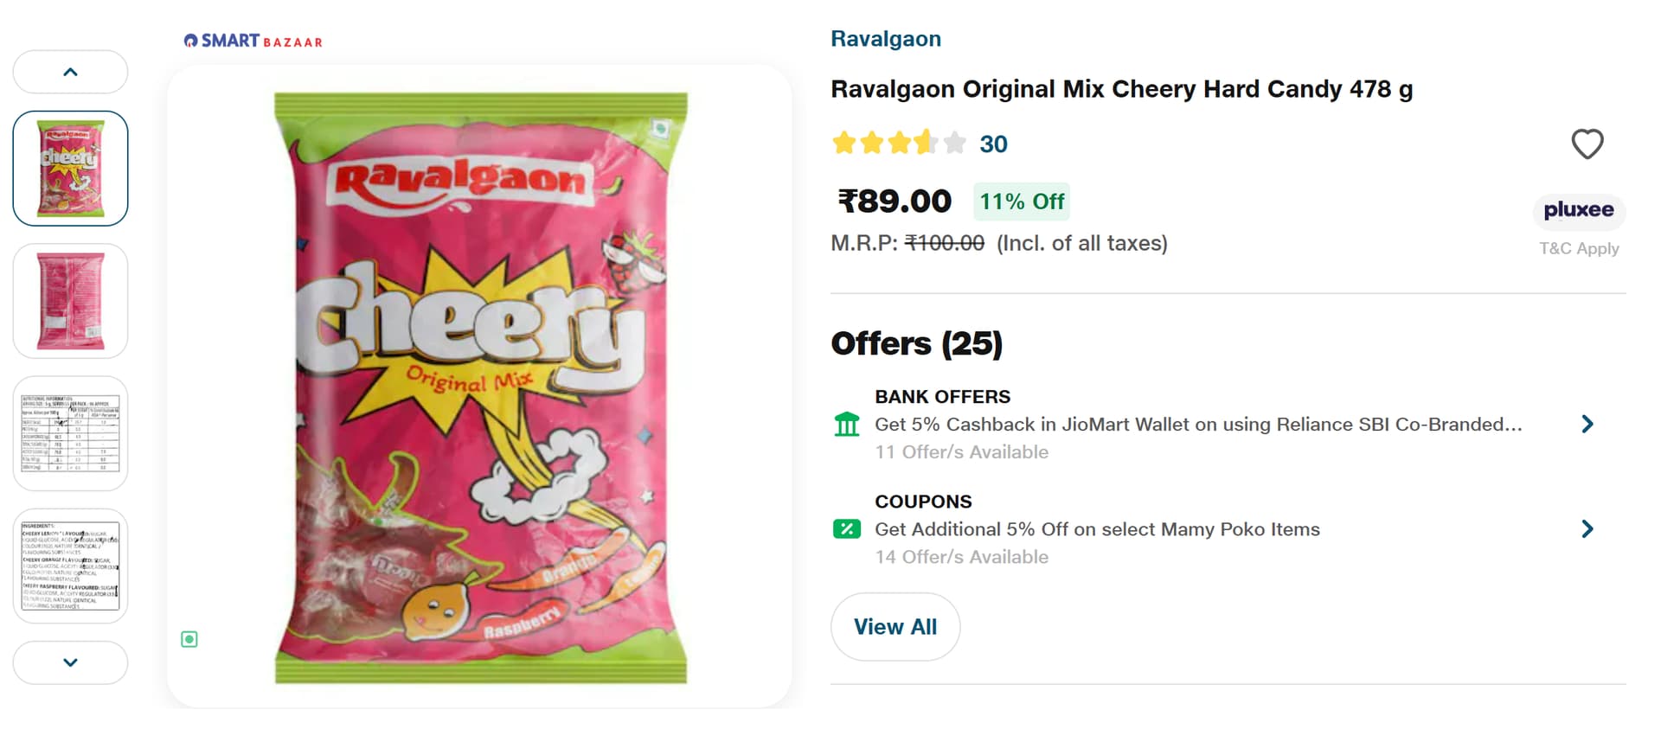Click the star rating row
The image size is (1661, 729).
point(898,144)
